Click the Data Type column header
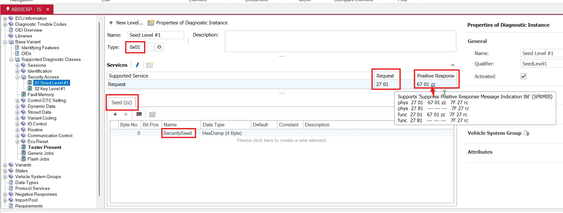This screenshot has height=213, width=563. point(225,125)
